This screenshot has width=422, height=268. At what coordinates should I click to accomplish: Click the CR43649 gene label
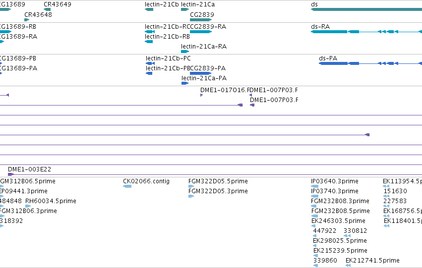point(58,4)
